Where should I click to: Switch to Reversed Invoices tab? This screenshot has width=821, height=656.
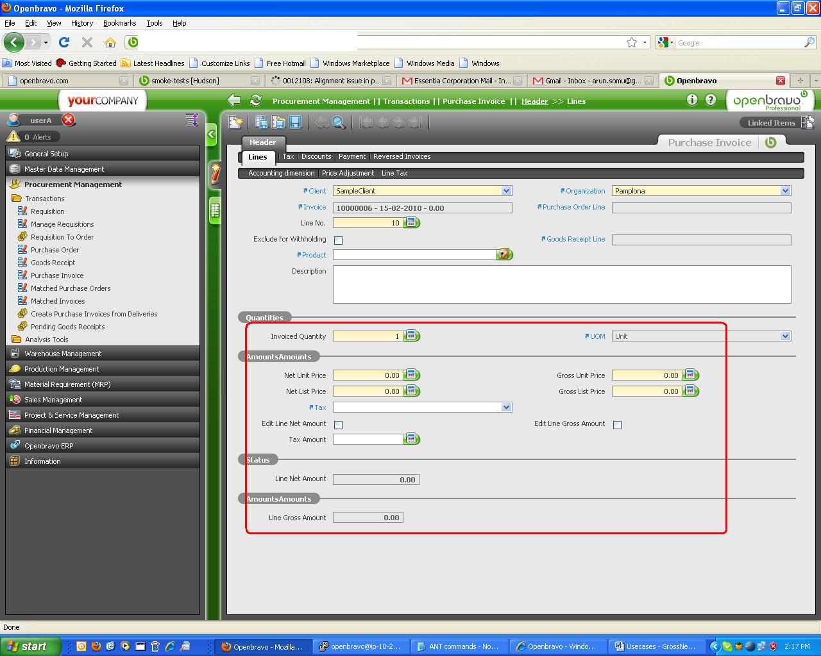point(402,156)
